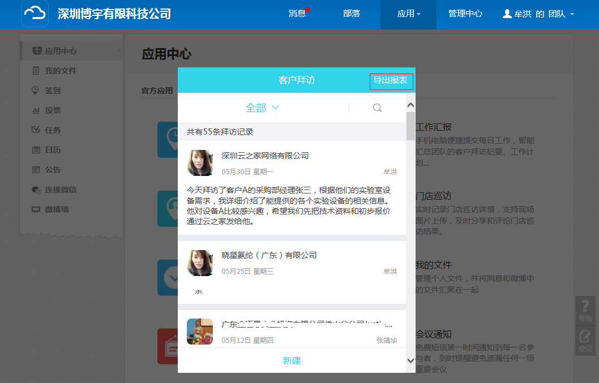Click the 投票 bar chart icon in sidebar
Viewport: 599px width, 383px height.
(36, 110)
